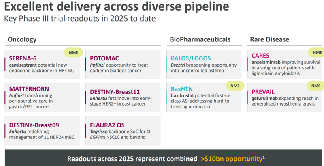This screenshot has width=324, height=166.
Task: Click the slide title Excellent delivery across diverse pipeline
Action: pos(117,6)
